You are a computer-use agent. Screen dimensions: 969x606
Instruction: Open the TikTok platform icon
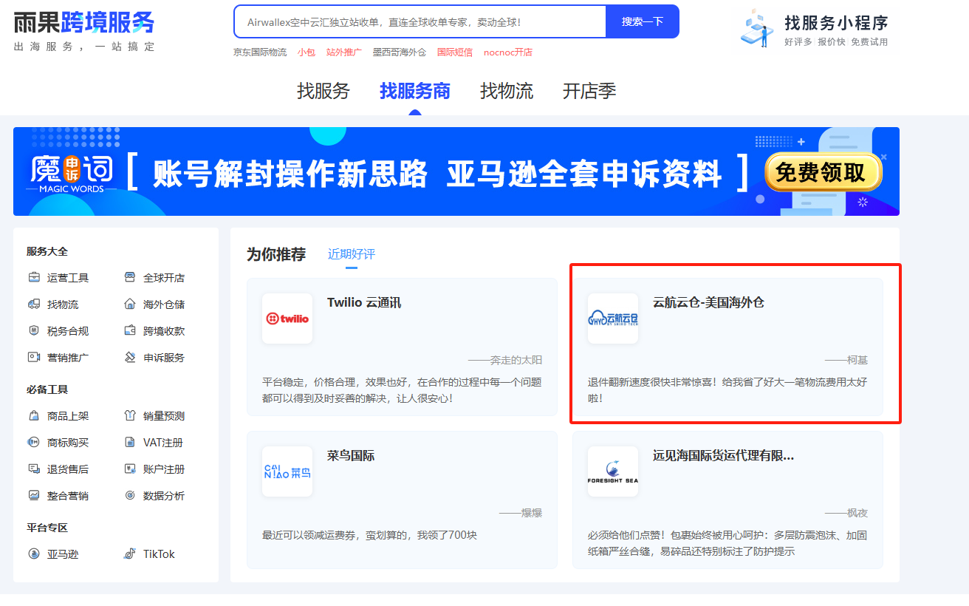pyautogui.click(x=131, y=553)
